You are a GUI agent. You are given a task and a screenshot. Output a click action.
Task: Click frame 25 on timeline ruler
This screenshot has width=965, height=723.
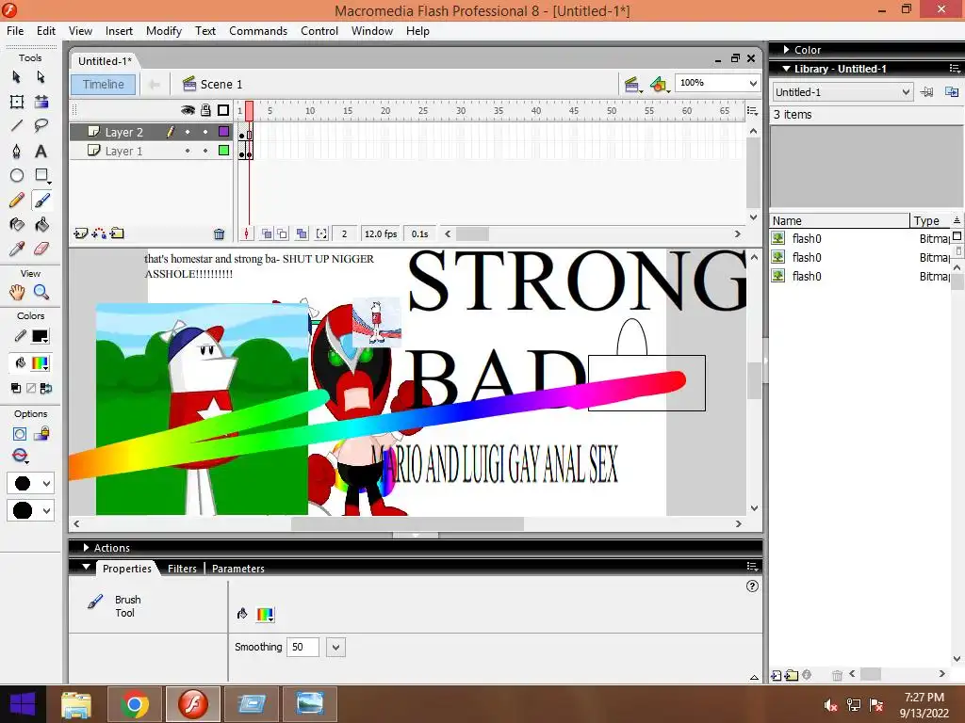[x=423, y=111]
